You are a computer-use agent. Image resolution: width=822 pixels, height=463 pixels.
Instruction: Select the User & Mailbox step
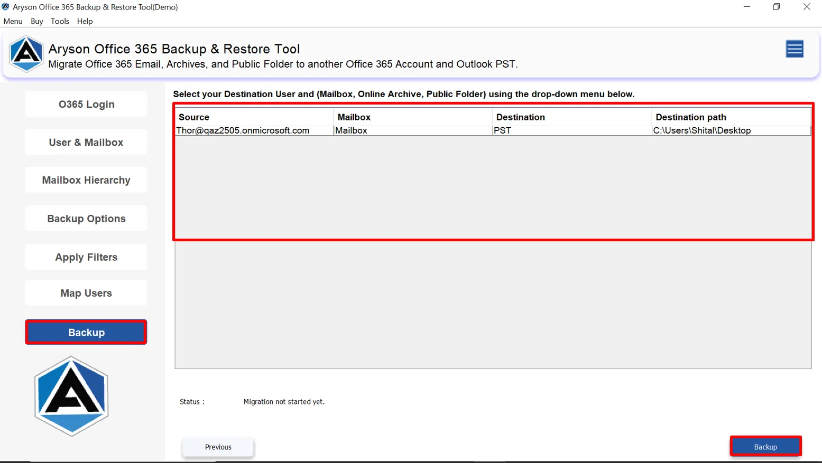tap(86, 142)
